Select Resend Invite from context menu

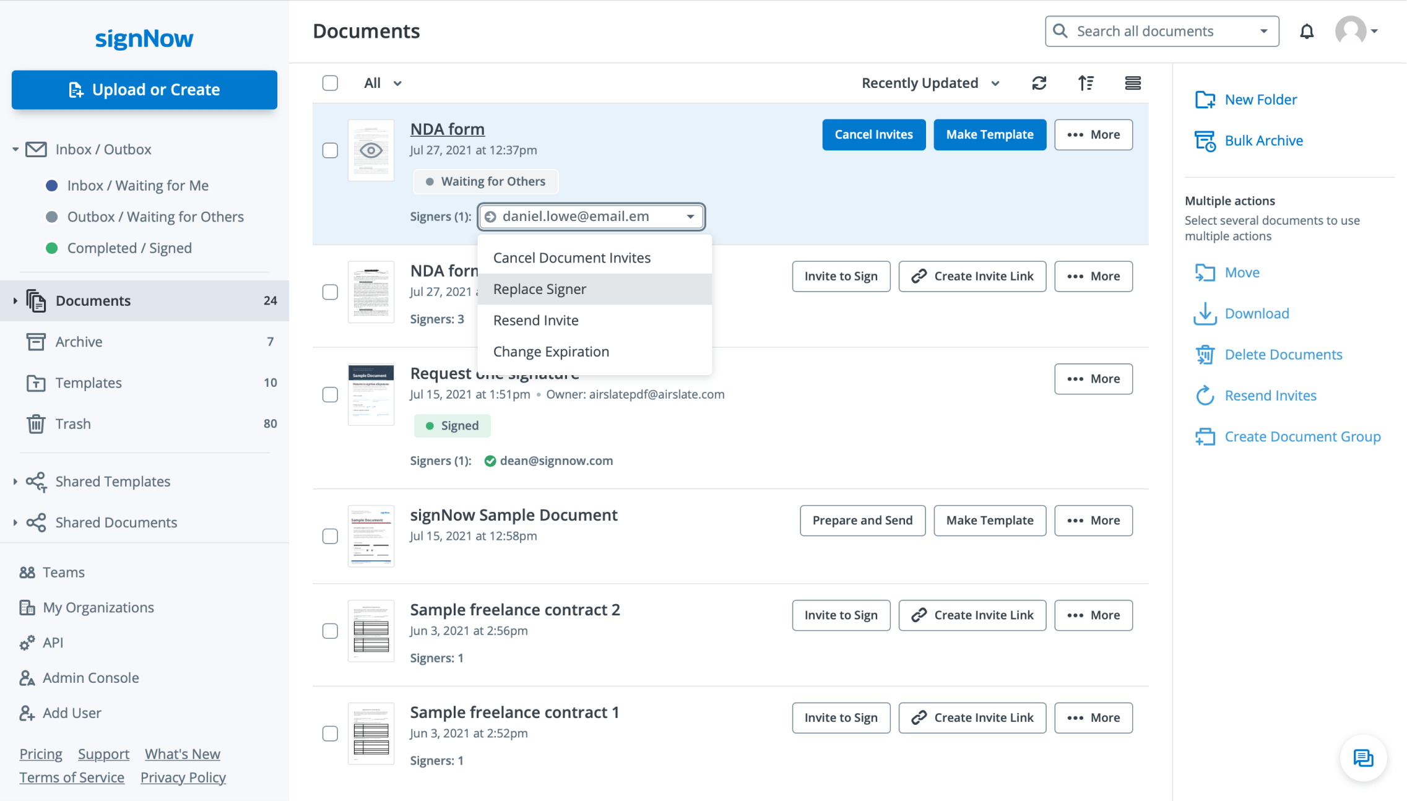tap(535, 320)
